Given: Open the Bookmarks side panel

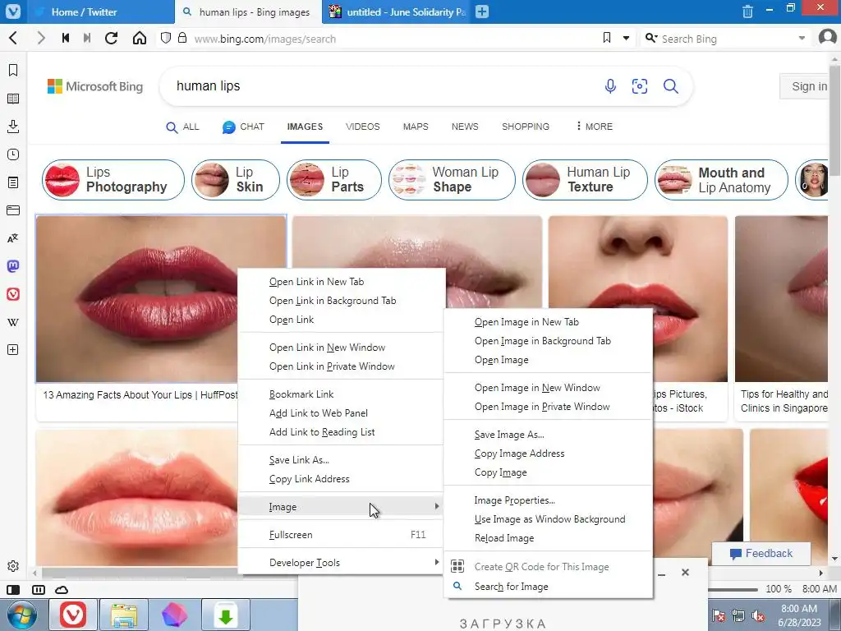Looking at the screenshot, I should pyautogui.click(x=13, y=71).
